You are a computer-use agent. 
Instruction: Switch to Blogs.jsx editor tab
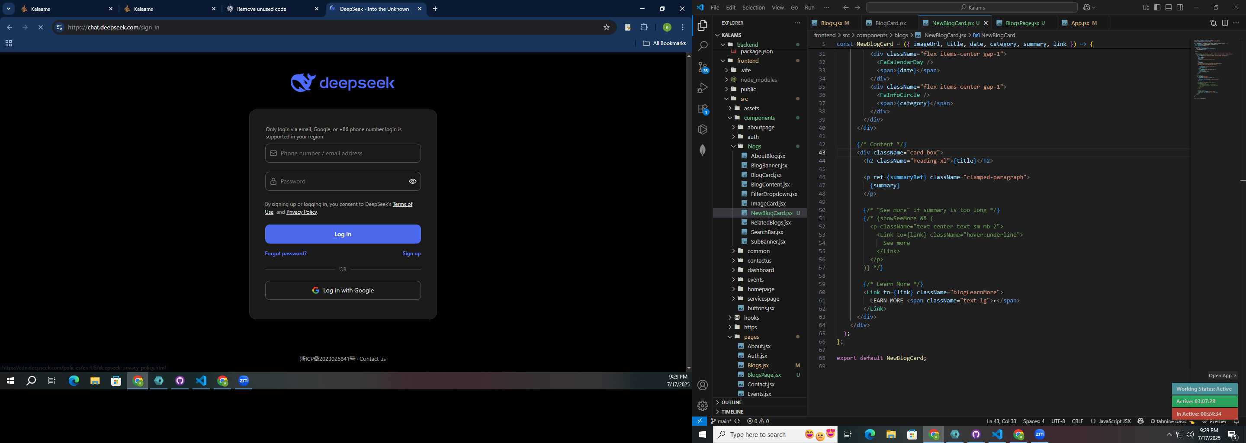(x=835, y=23)
